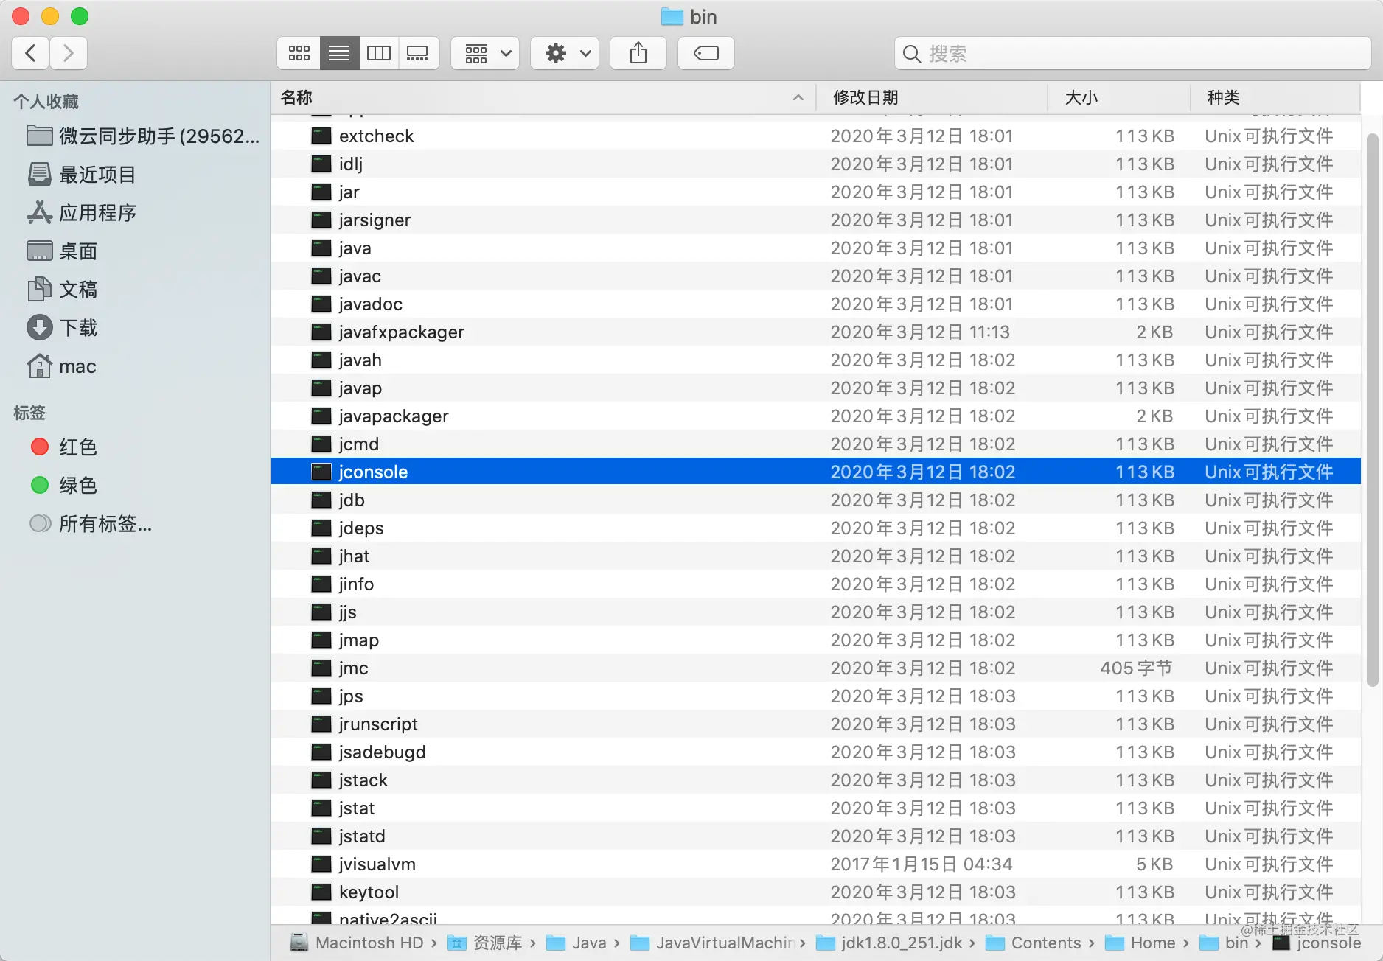Go to Home folder in path bar
The height and width of the screenshot is (961, 1383).
[x=1141, y=943]
